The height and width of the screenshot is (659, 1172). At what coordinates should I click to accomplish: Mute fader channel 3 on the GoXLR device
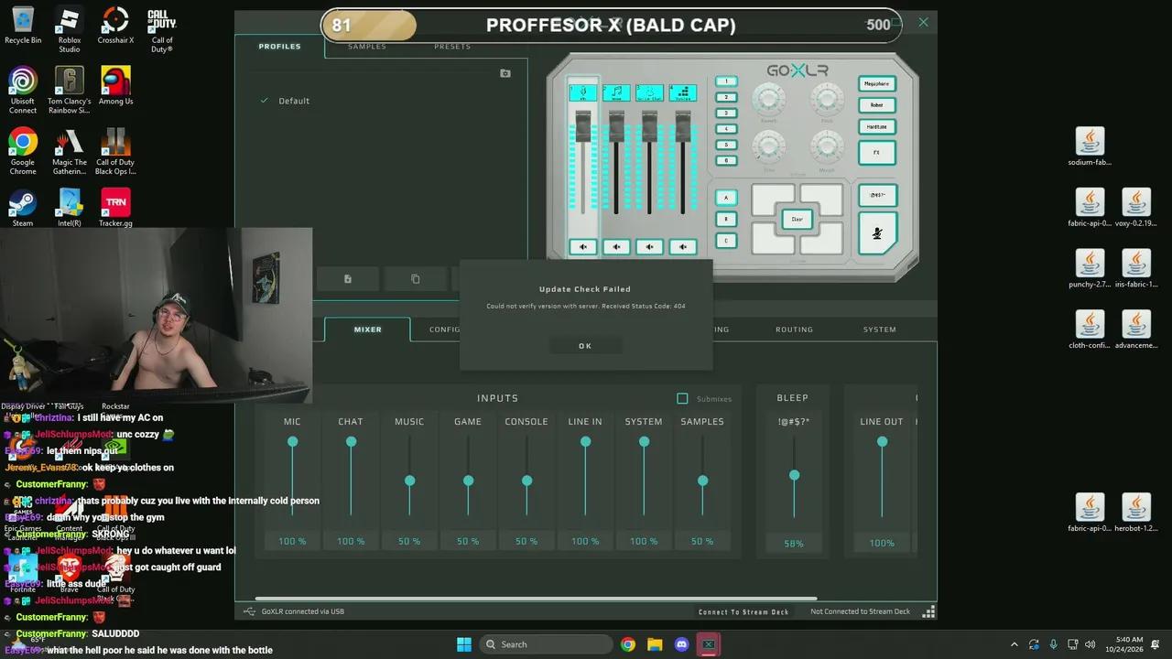click(x=649, y=246)
